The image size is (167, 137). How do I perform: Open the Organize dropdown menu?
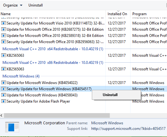13,5
